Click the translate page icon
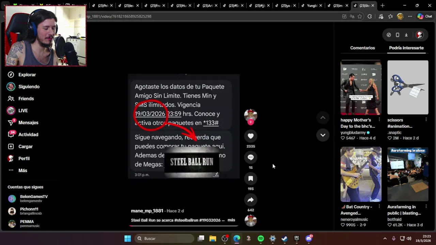The height and width of the screenshot is (245, 436). 352,16
